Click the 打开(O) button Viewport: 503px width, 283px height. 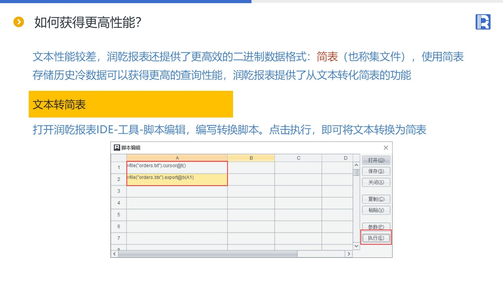pos(376,160)
